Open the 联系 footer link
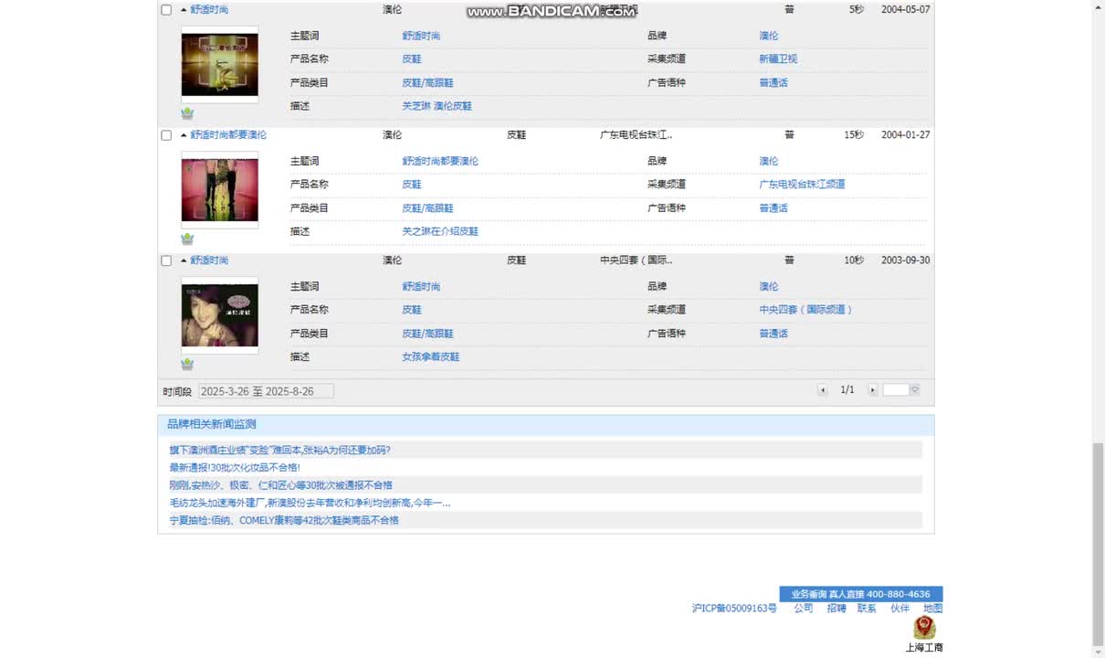 867,608
